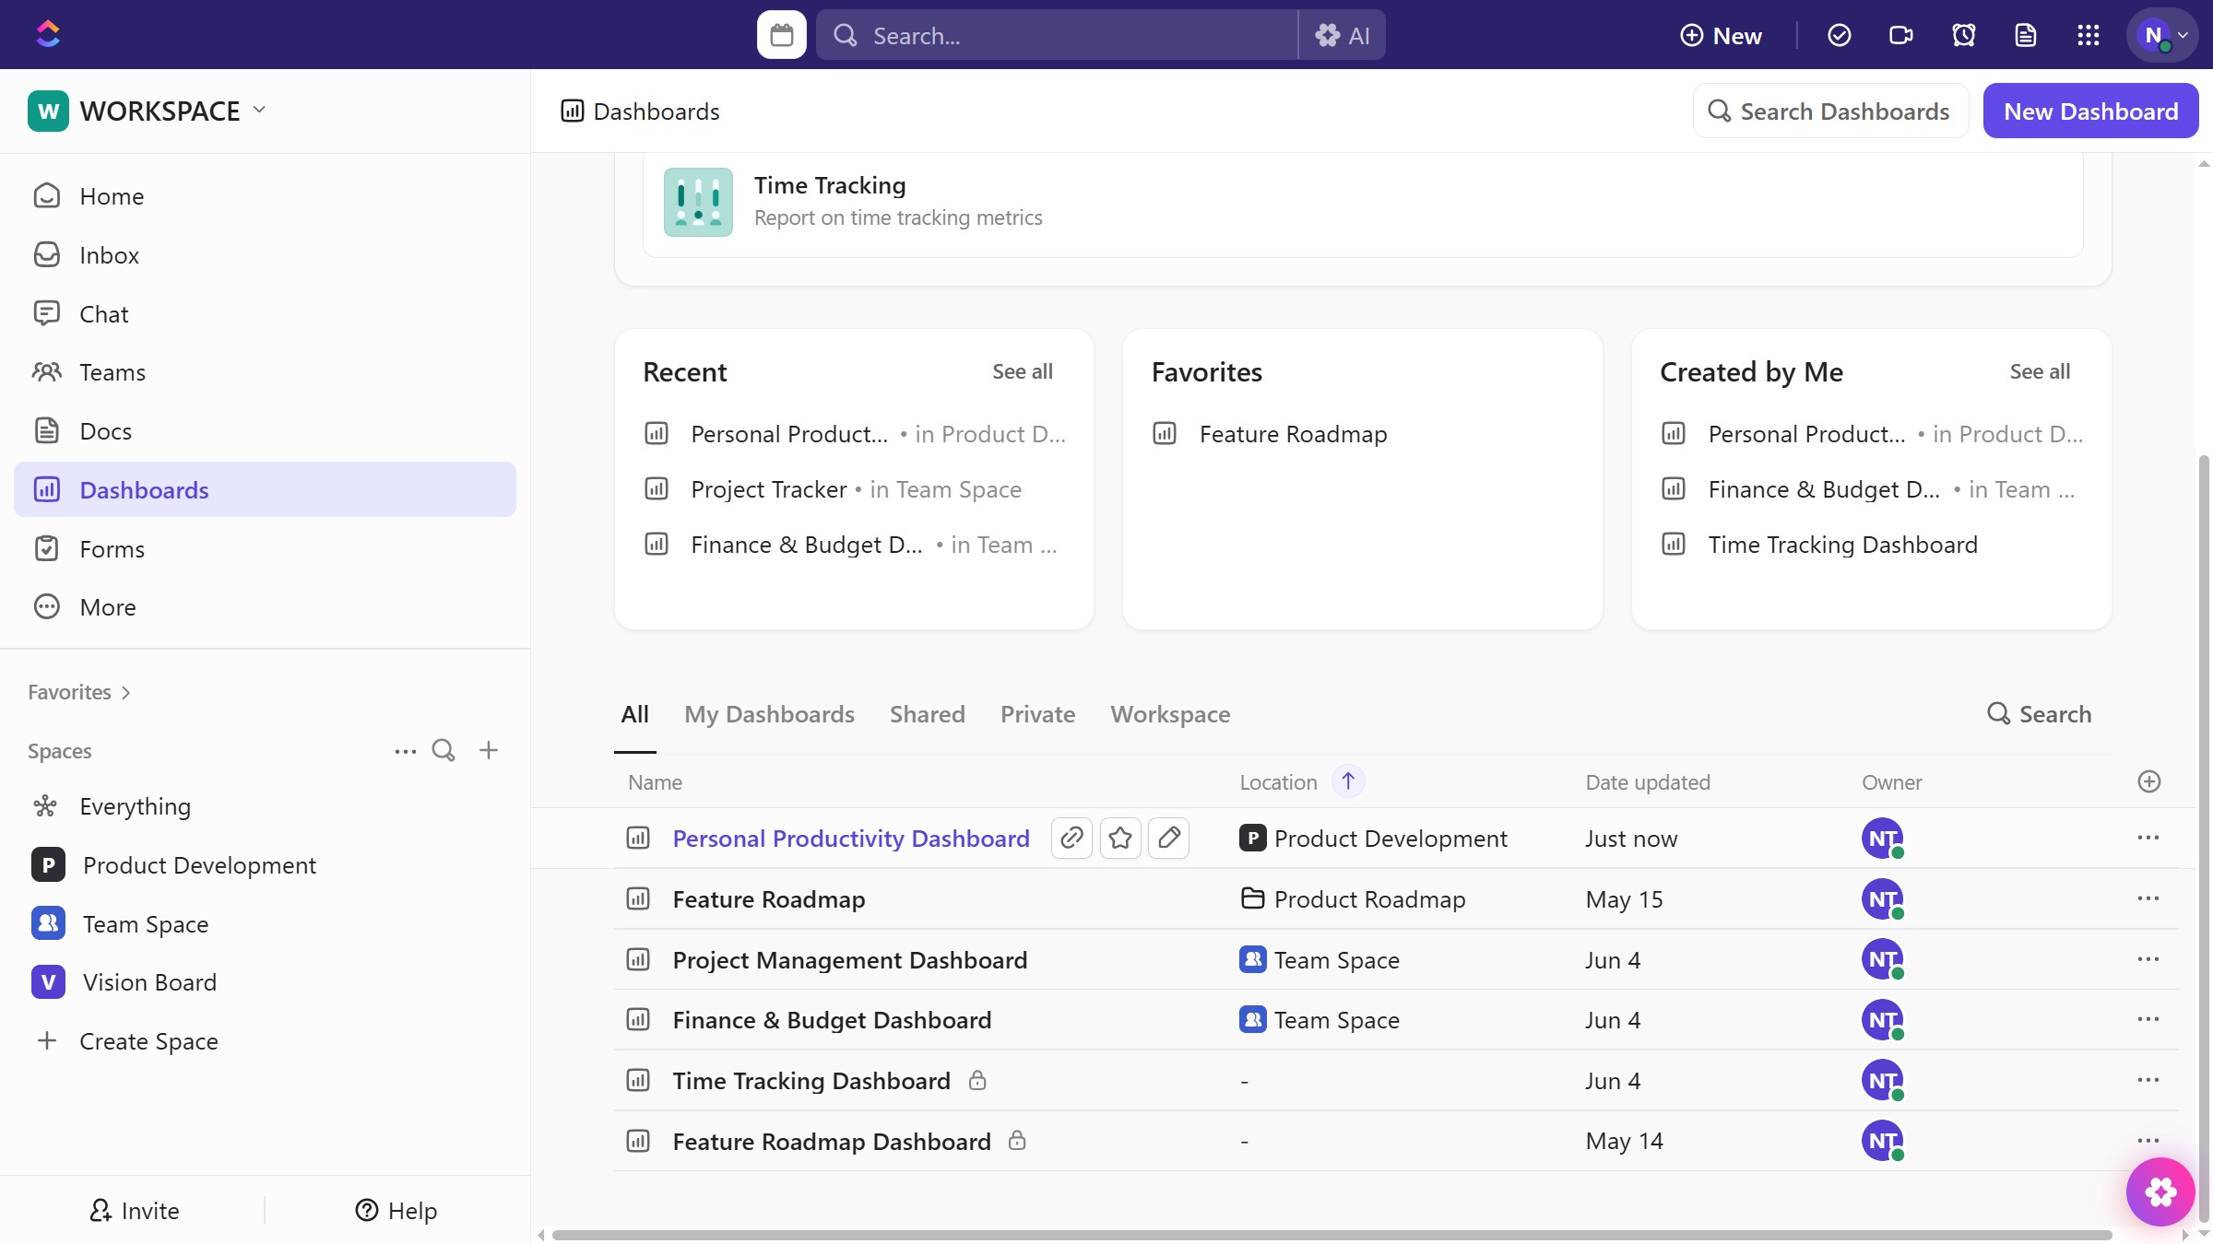Click See all in Recent card
This screenshot has width=2213, height=1244.
(1022, 371)
